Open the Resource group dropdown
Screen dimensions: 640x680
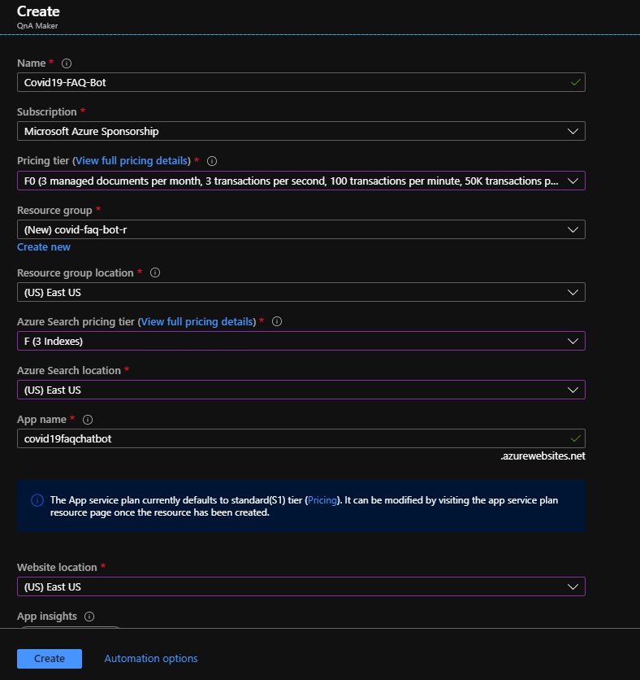301,229
